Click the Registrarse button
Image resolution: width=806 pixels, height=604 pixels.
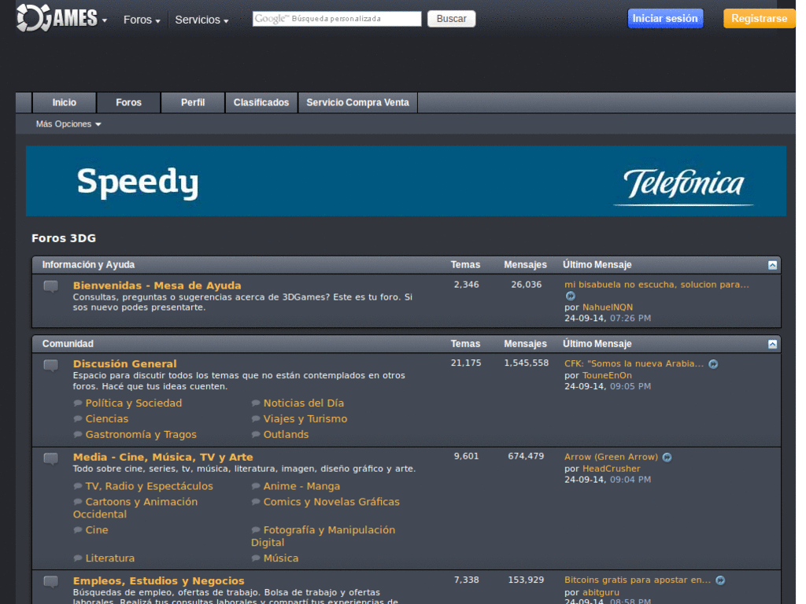point(760,19)
